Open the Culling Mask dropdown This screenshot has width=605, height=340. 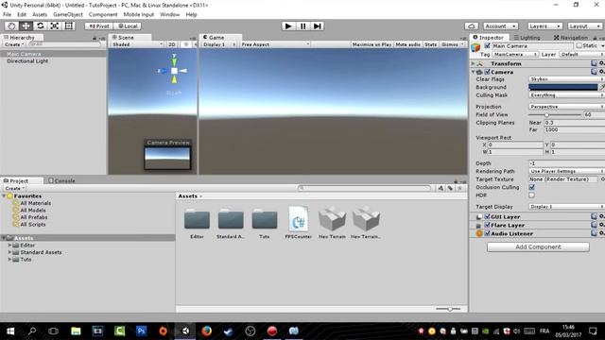(566, 94)
